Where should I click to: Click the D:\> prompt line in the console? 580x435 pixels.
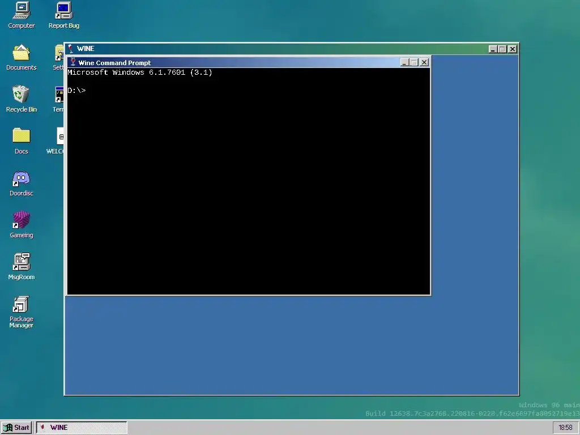pyautogui.click(x=76, y=90)
